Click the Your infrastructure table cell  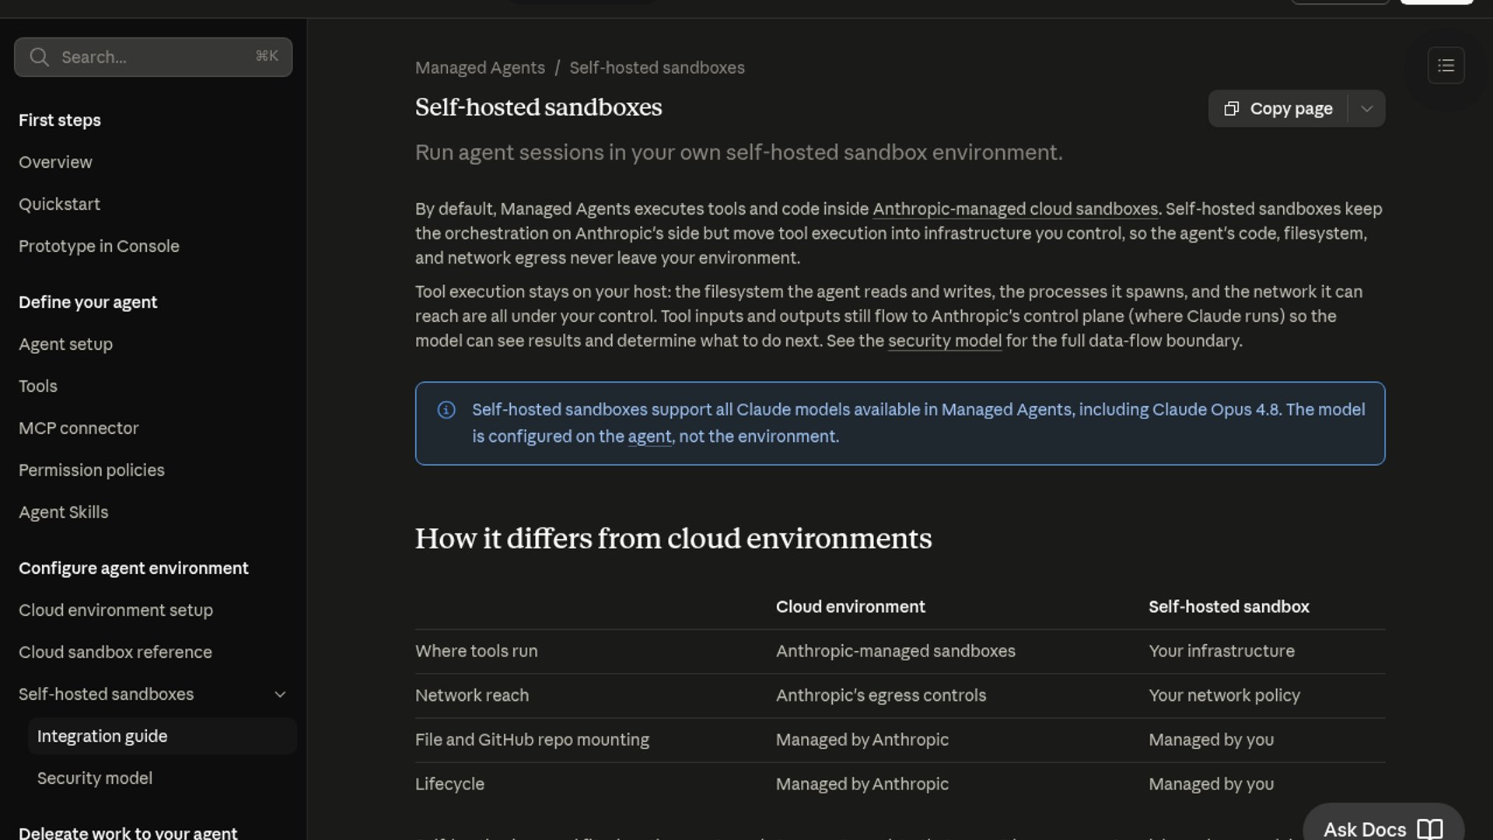click(x=1222, y=652)
